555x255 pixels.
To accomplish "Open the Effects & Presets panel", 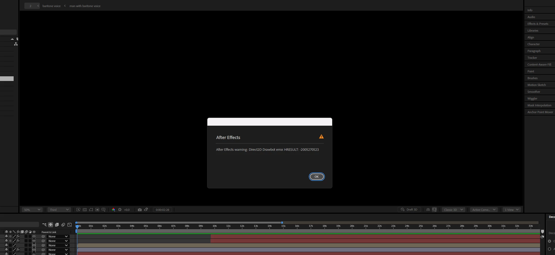I will [538, 24].
